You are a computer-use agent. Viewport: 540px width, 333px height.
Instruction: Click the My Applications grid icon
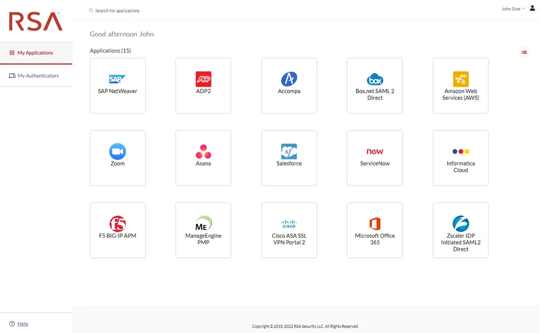(12, 53)
